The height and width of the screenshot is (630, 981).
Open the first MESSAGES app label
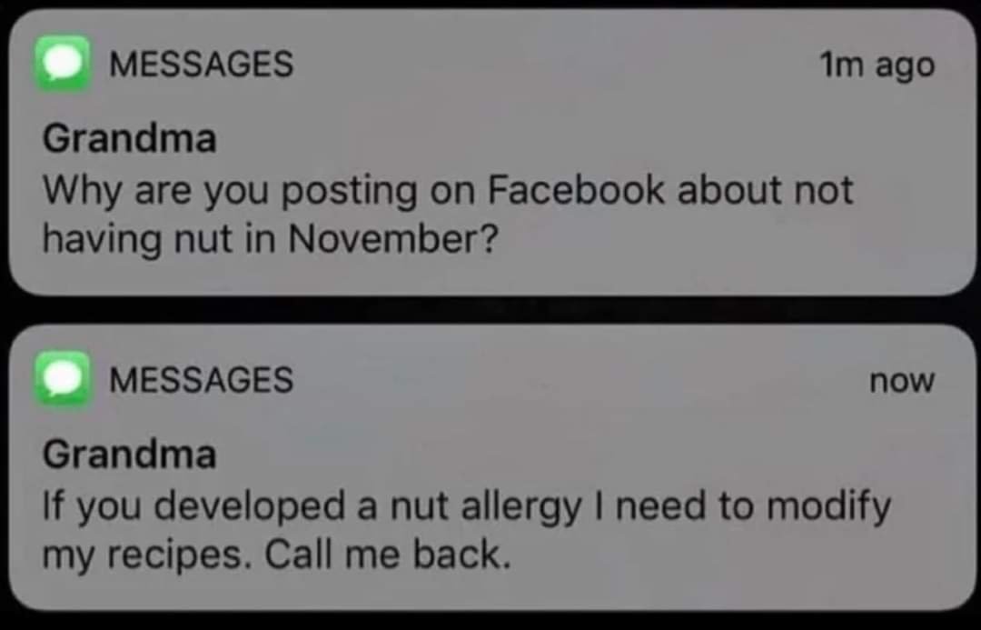(x=202, y=64)
